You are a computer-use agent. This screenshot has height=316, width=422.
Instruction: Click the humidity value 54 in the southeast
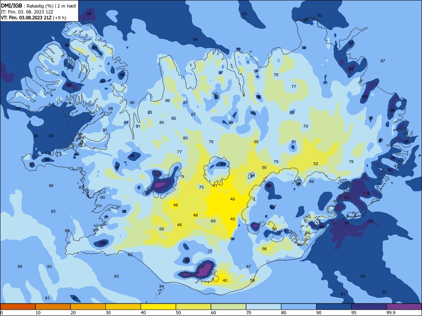tap(308, 233)
